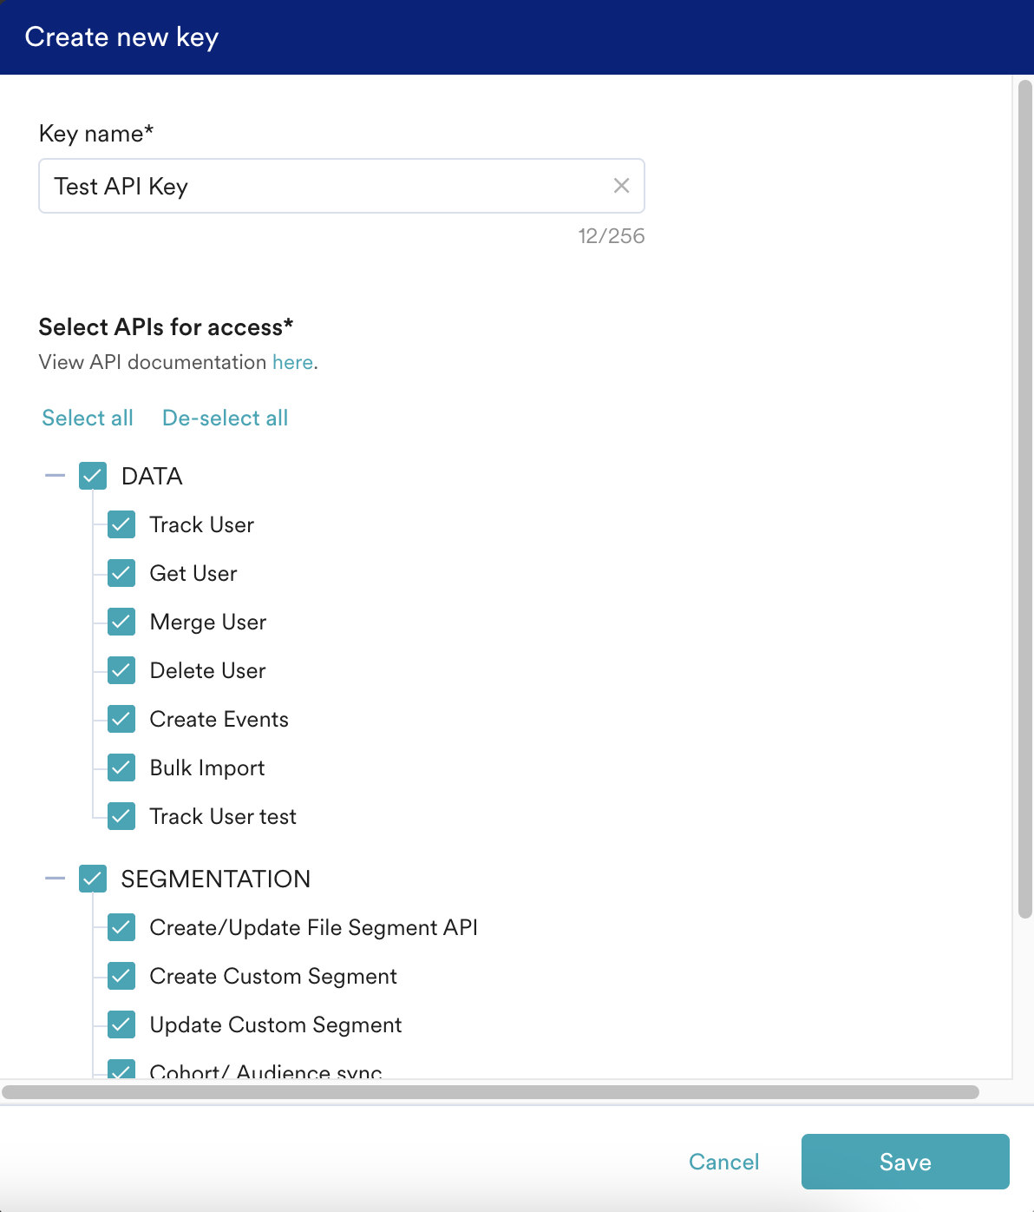Toggle the Track User checkbox
Screen dimensions: 1034x1212
(121, 524)
